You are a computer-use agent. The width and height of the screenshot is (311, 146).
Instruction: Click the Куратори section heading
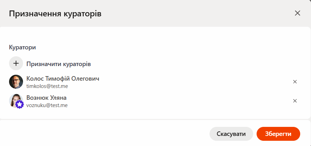coord(23,47)
